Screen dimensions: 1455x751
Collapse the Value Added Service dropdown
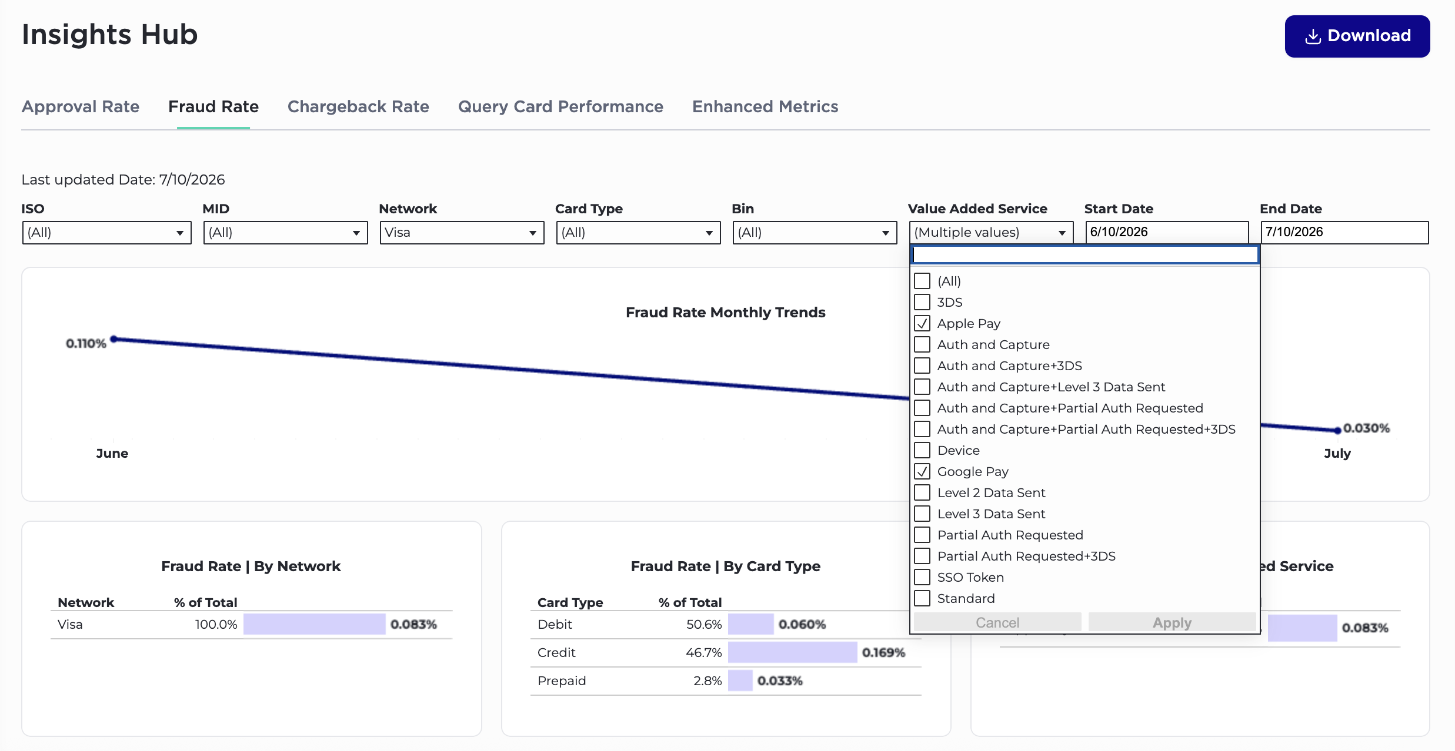[991, 232]
